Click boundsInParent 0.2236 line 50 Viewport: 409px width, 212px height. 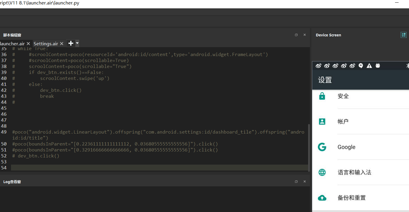pos(115,144)
